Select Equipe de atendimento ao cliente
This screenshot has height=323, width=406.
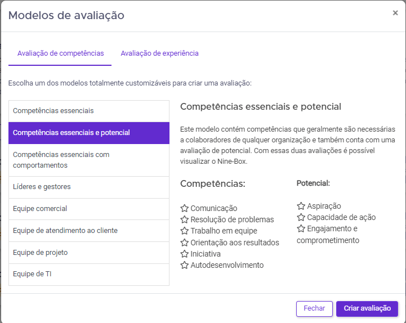click(89, 231)
